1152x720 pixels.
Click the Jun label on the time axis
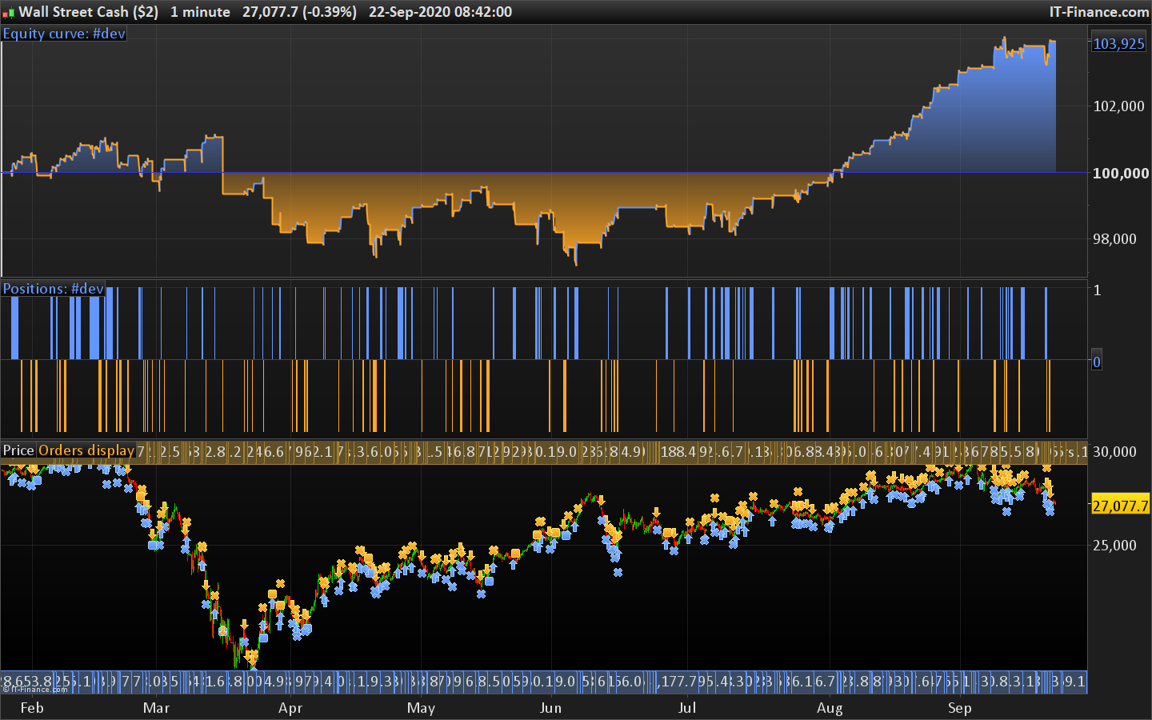tap(550, 708)
